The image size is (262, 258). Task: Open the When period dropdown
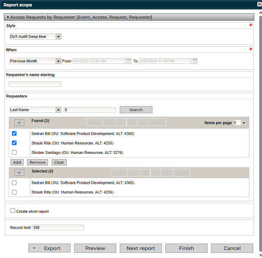pyautogui.click(x=58, y=61)
